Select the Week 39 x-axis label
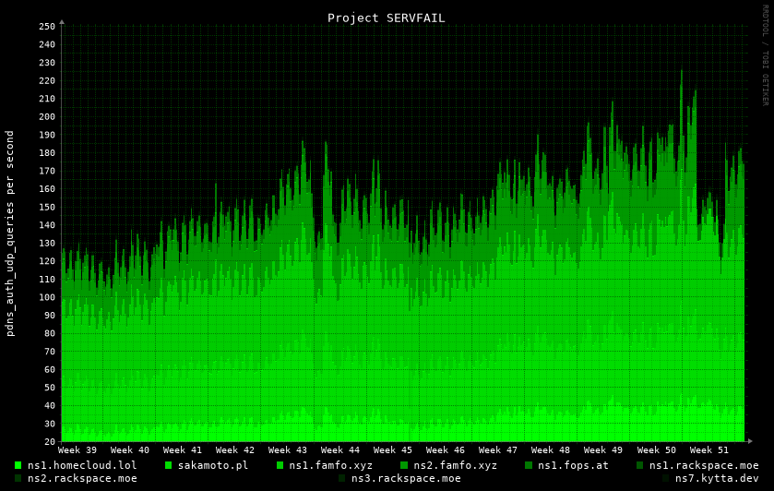 tap(77, 450)
